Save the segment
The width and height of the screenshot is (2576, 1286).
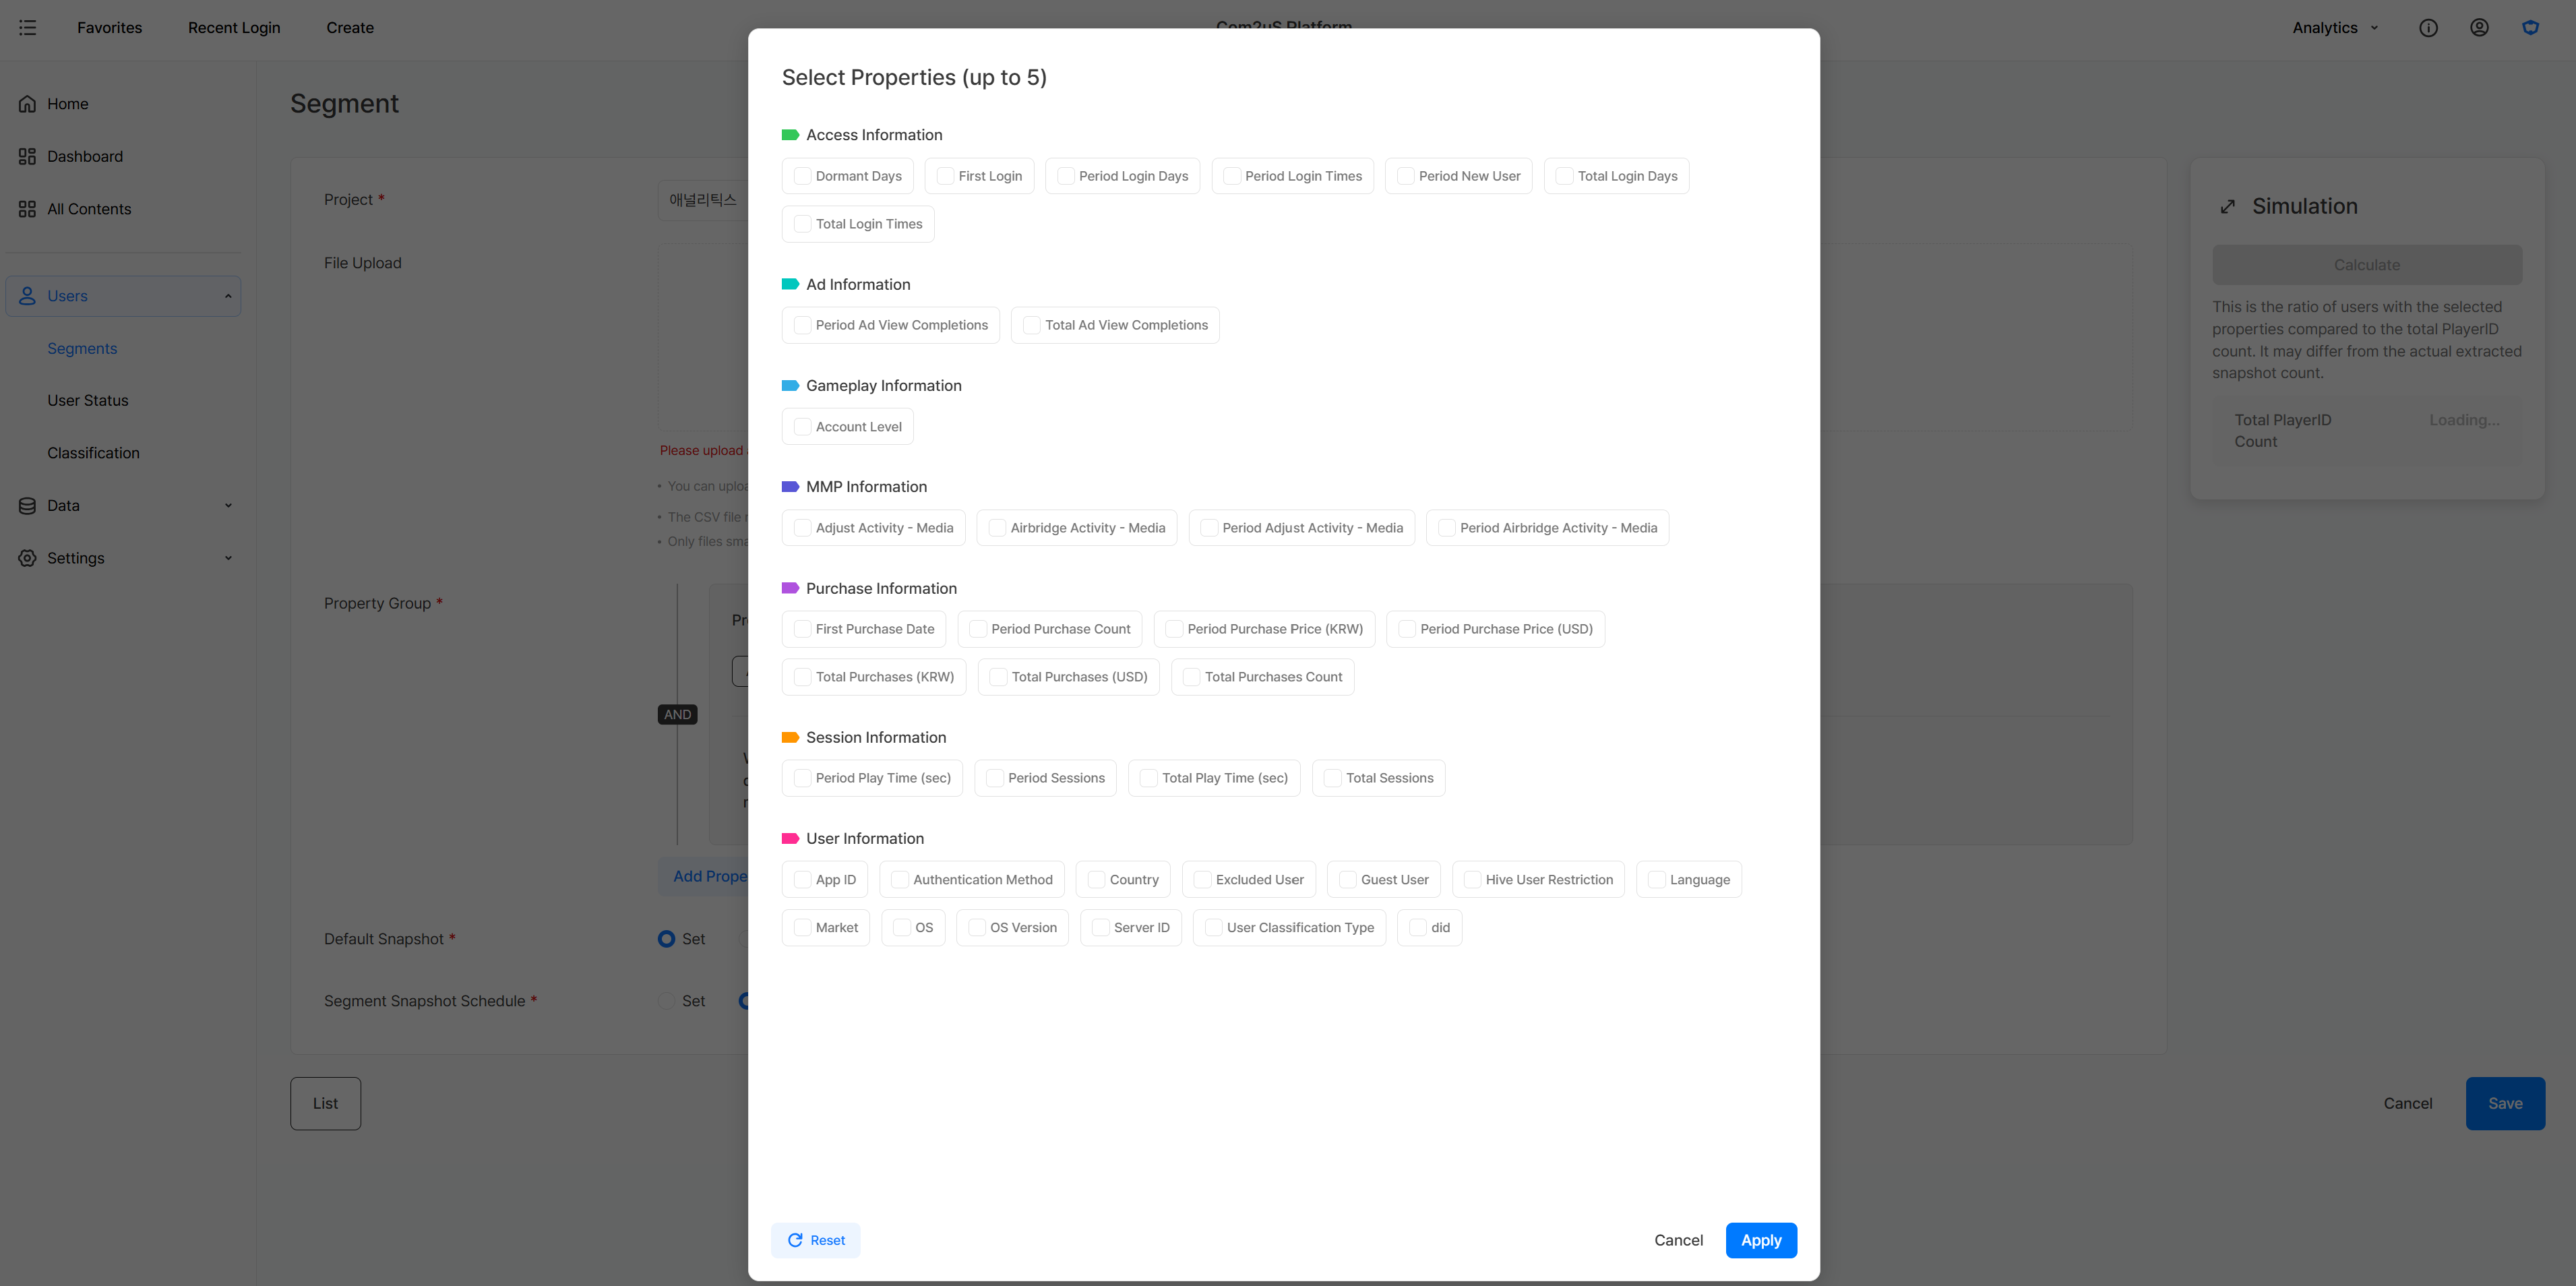[2505, 1104]
